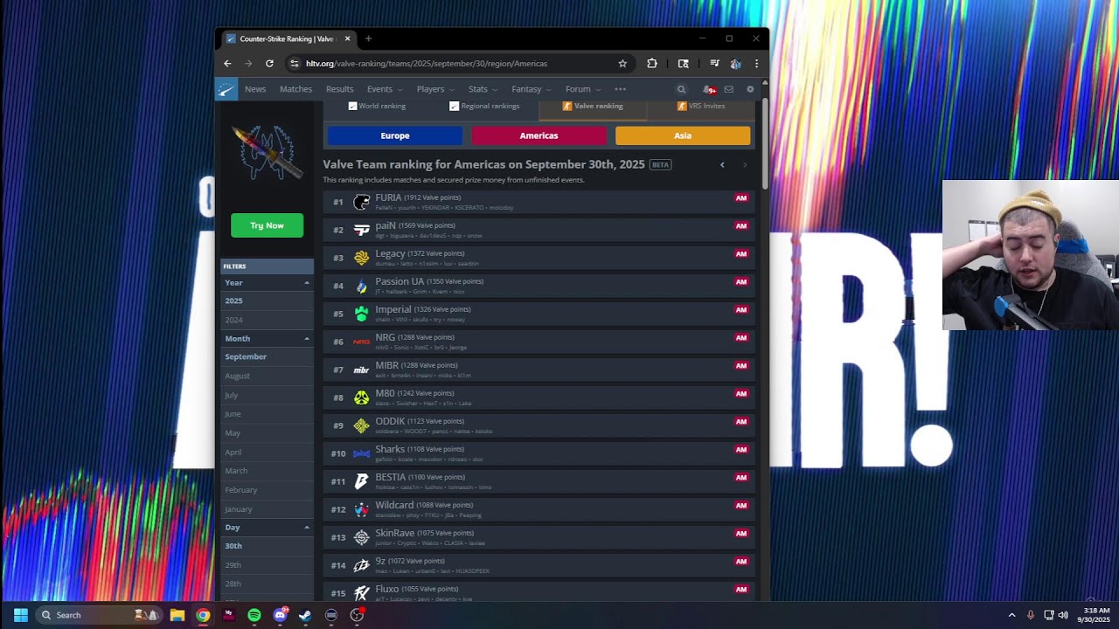The height and width of the screenshot is (629, 1119).
Task: Open the Stats dropdown menu
Action: click(483, 89)
